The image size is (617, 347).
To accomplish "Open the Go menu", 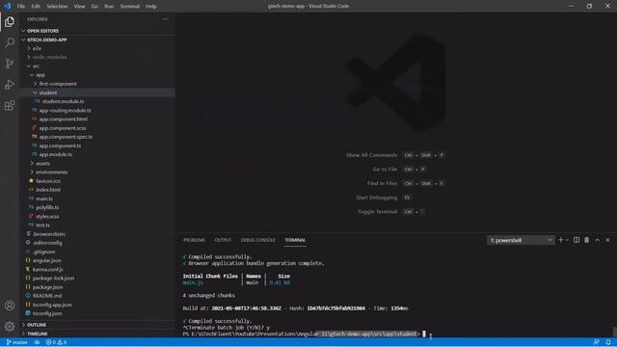I will (x=94, y=6).
